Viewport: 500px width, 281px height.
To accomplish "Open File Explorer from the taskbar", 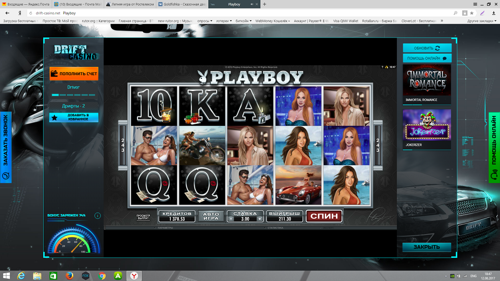I will point(37,276).
